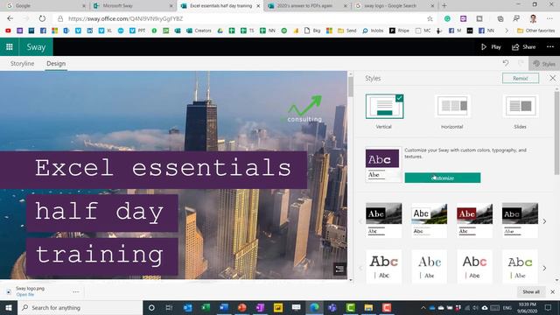Open a new browser tab
This screenshot has width=560, height=315.
[x=444, y=6]
